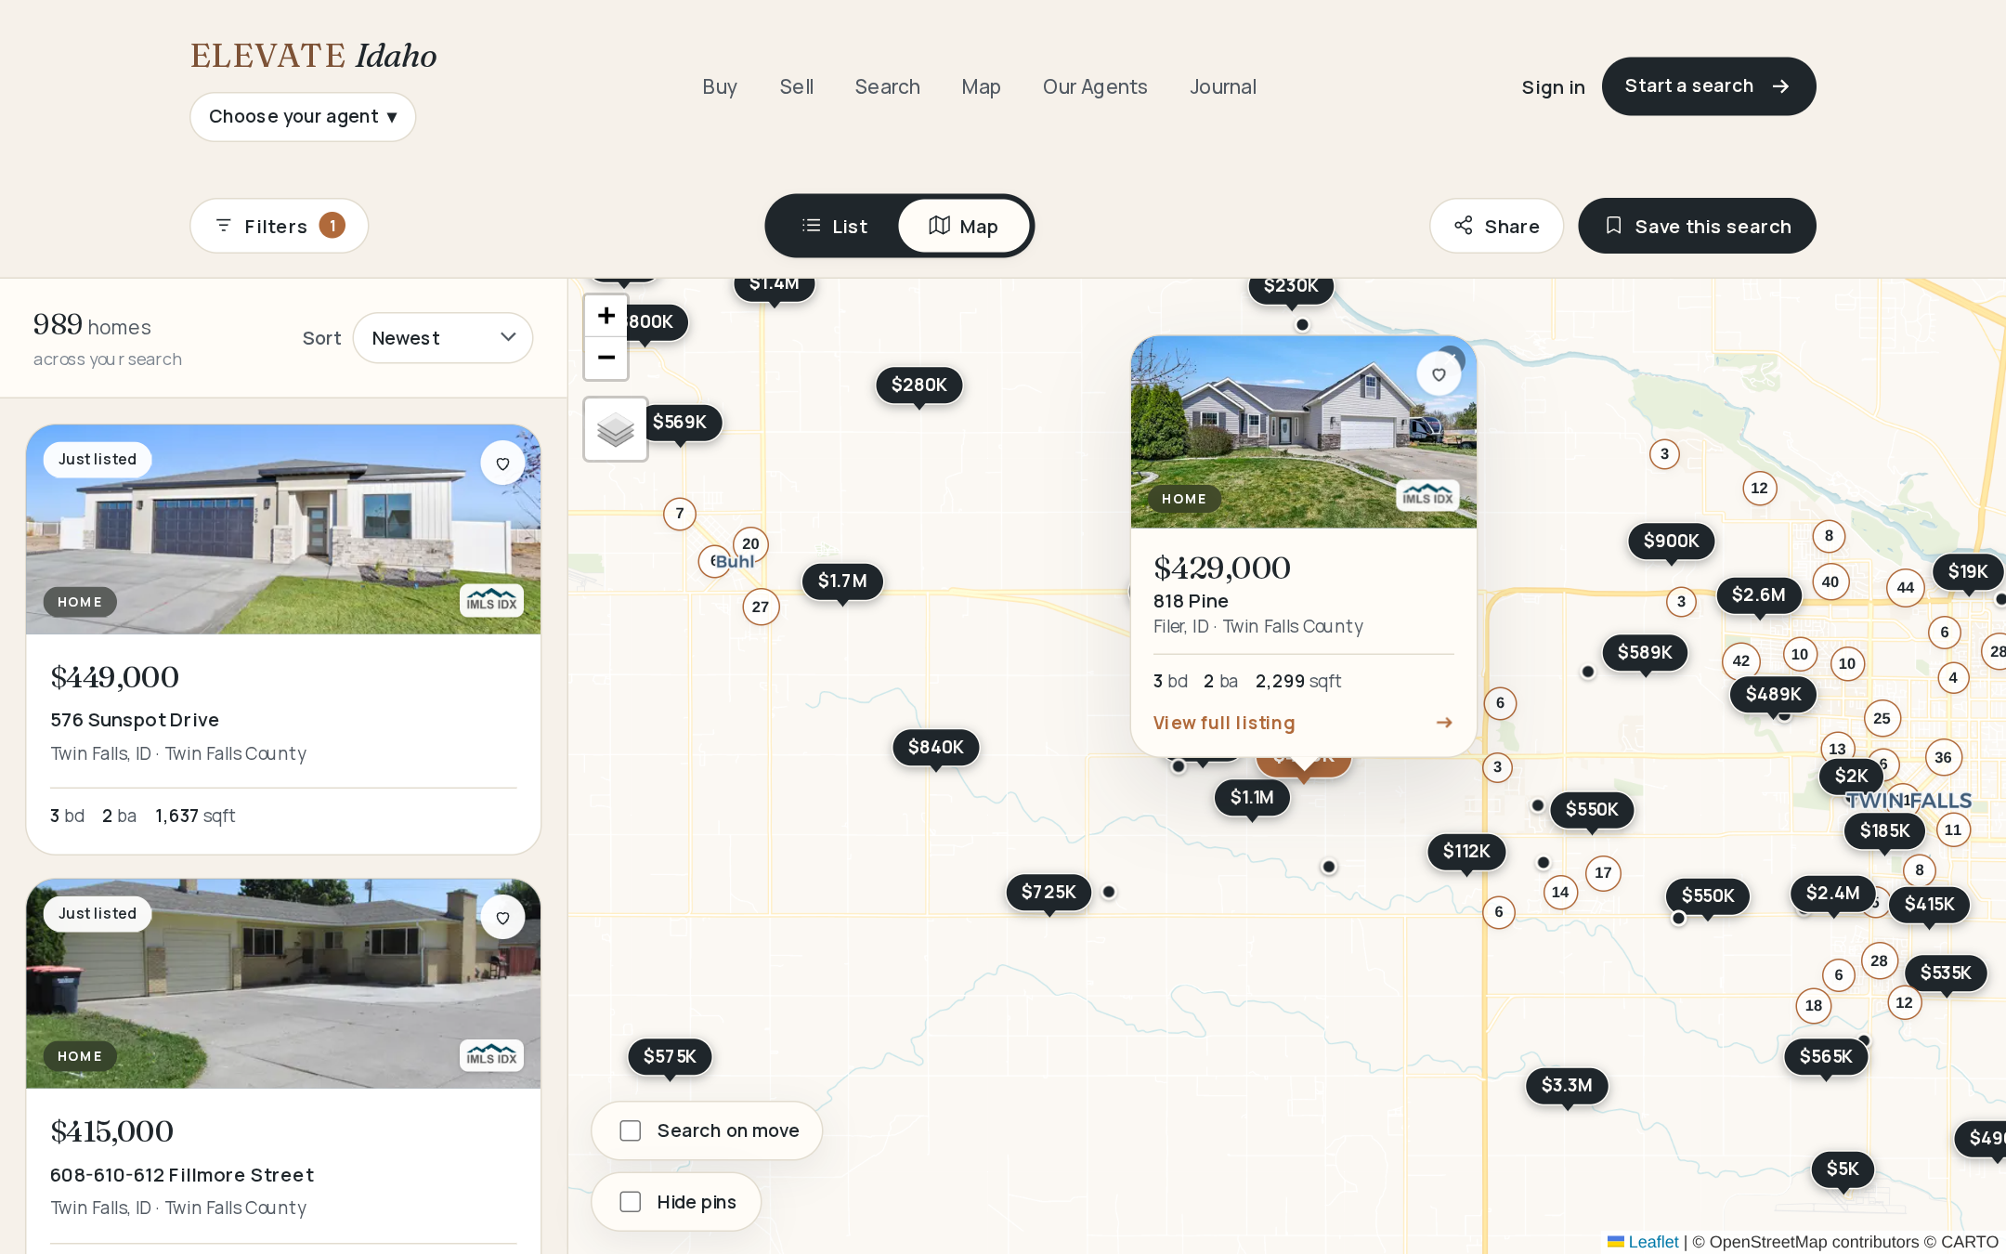The height and width of the screenshot is (1254, 2006).
Task: Zoom out on the map
Action: pos(606,358)
